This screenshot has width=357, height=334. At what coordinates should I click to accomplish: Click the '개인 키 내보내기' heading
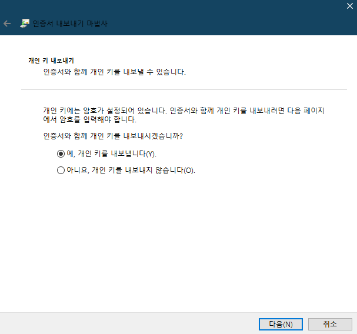coord(51,61)
